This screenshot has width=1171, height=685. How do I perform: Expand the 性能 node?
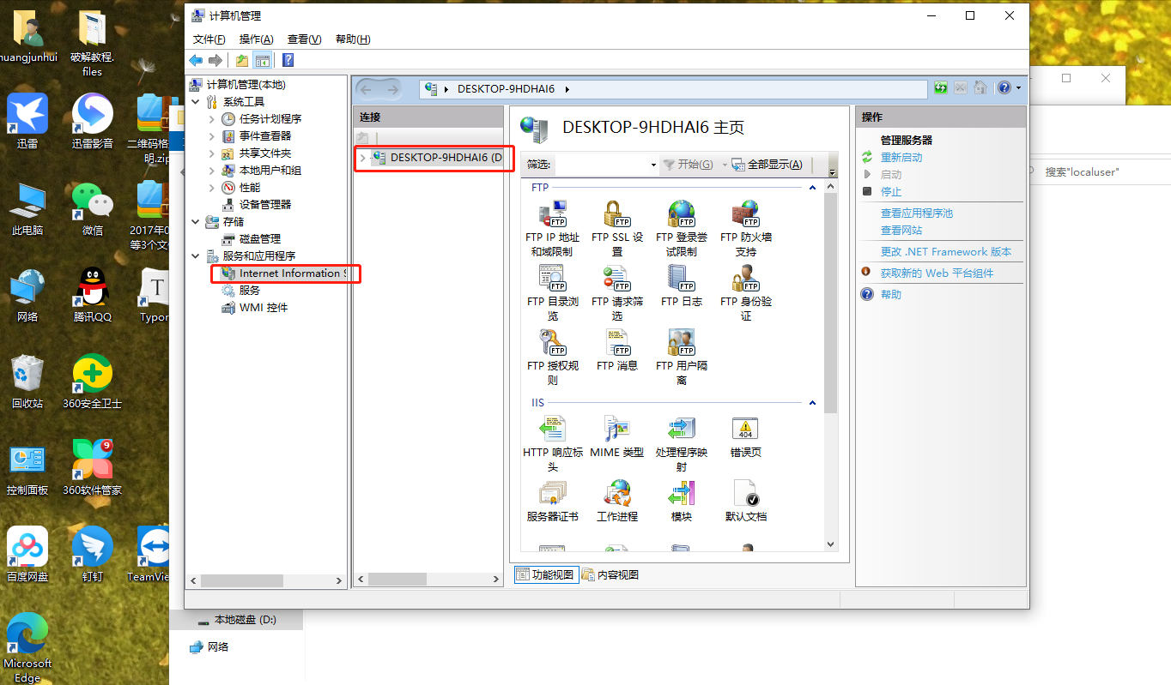click(212, 187)
